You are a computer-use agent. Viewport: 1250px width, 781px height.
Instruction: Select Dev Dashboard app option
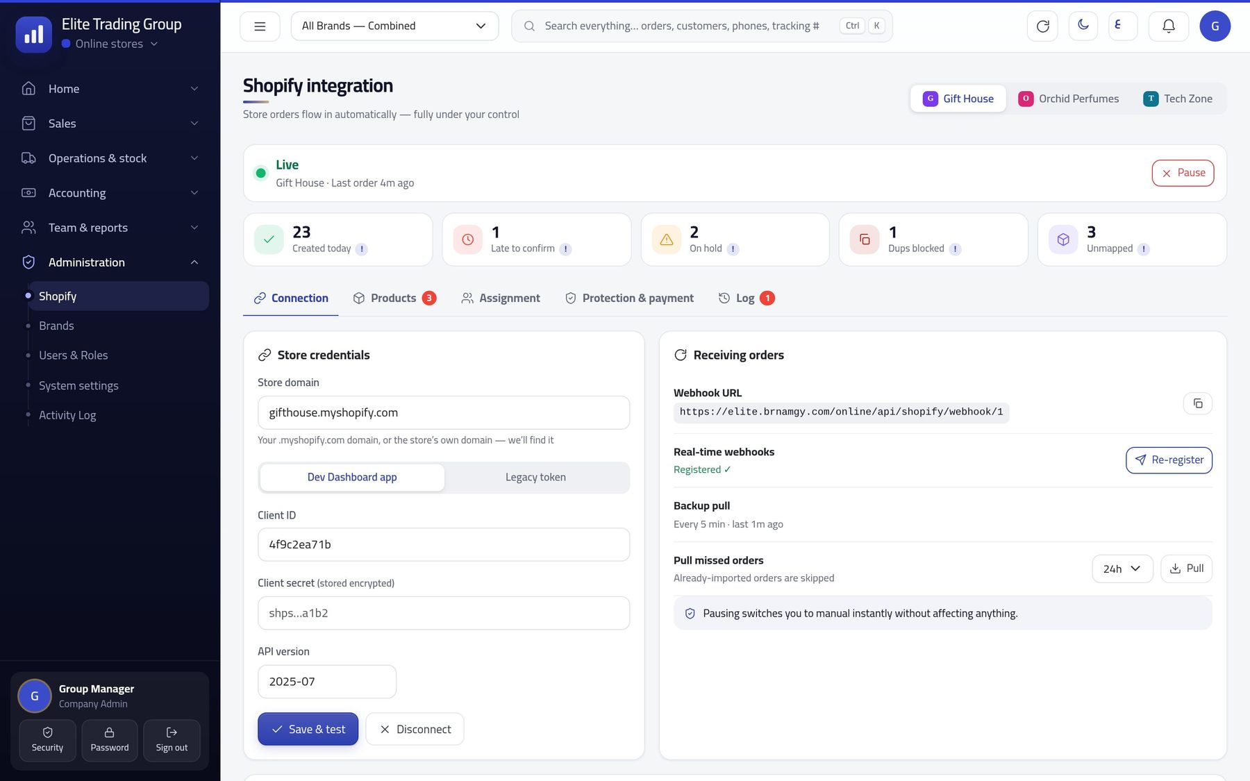point(352,478)
